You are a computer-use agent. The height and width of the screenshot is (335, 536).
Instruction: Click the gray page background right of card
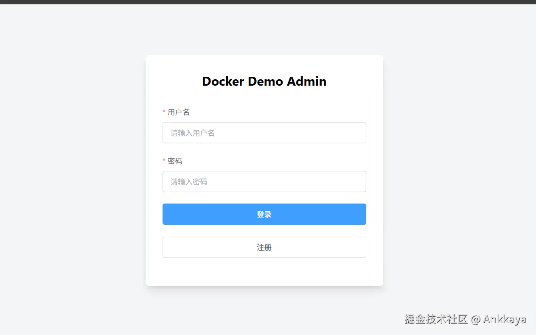458,170
